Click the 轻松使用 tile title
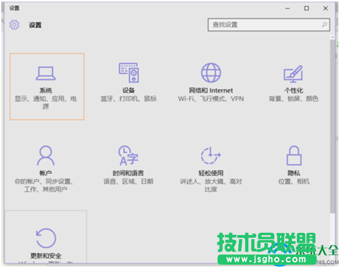The width and height of the screenshot is (340, 268). [211, 173]
